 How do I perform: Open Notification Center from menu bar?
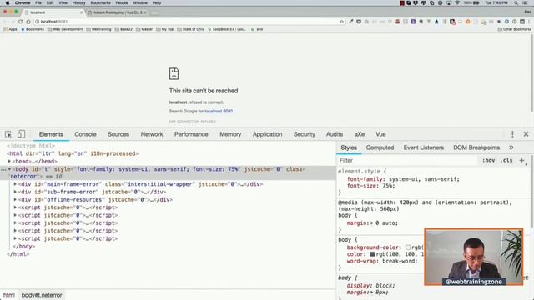click(x=526, y=2)
